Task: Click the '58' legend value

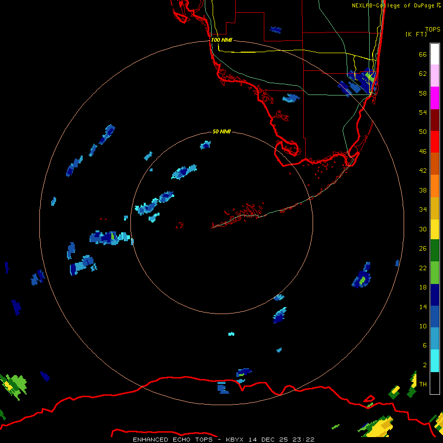Action: (x=423, y=93)
